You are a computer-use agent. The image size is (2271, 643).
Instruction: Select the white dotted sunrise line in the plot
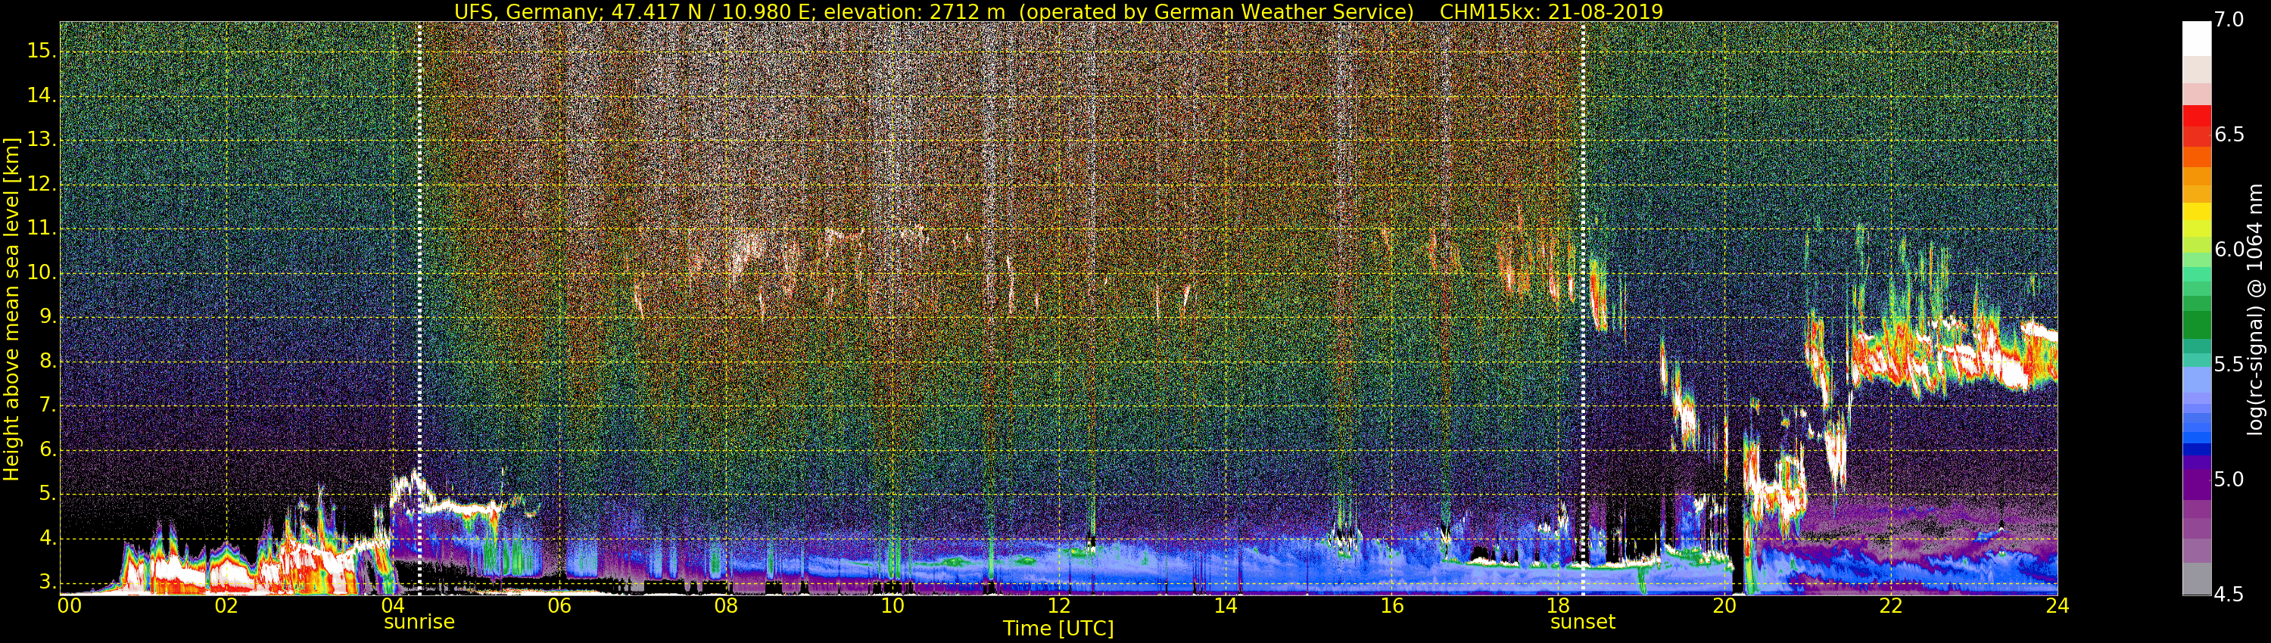click(419, 309)
